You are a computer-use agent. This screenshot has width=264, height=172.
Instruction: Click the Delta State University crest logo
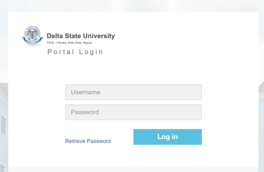click(32, 35)
